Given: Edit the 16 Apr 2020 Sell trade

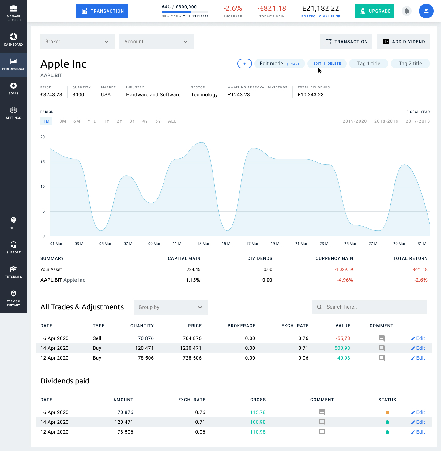Looking at the screenshot, I should (x=418, y=338).
